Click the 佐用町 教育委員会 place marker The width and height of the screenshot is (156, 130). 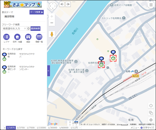click(x=76, y=61)
